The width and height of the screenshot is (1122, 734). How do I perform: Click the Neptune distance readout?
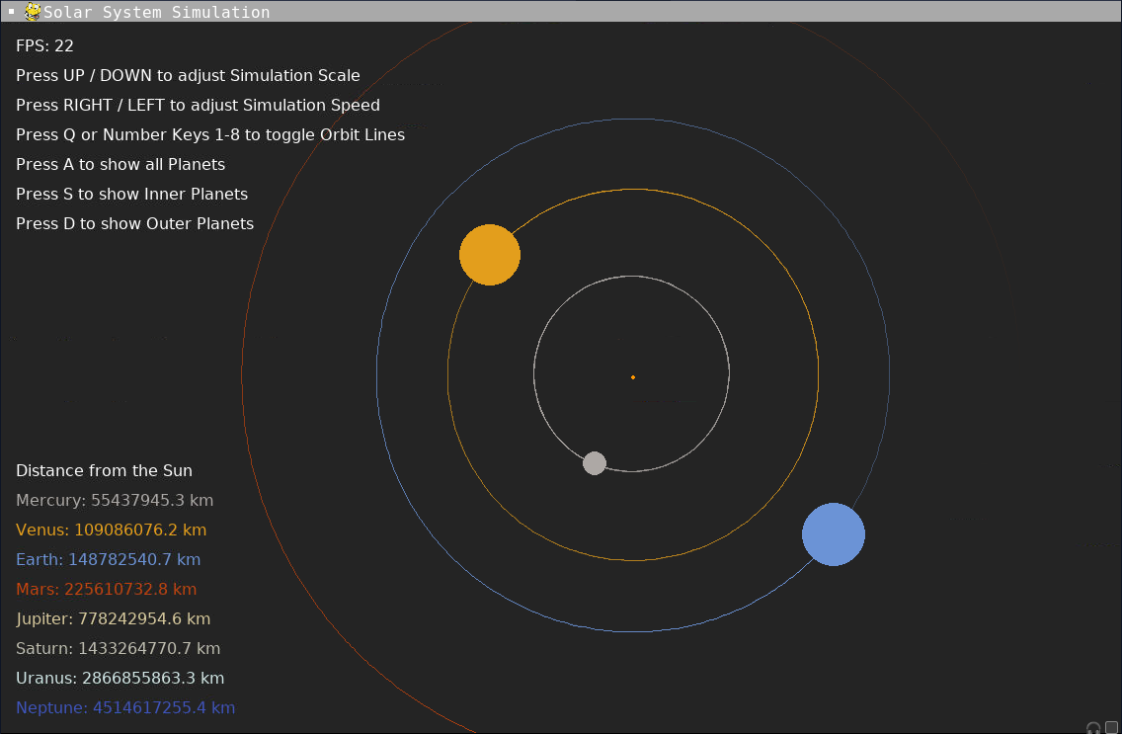tap(125, 707)
